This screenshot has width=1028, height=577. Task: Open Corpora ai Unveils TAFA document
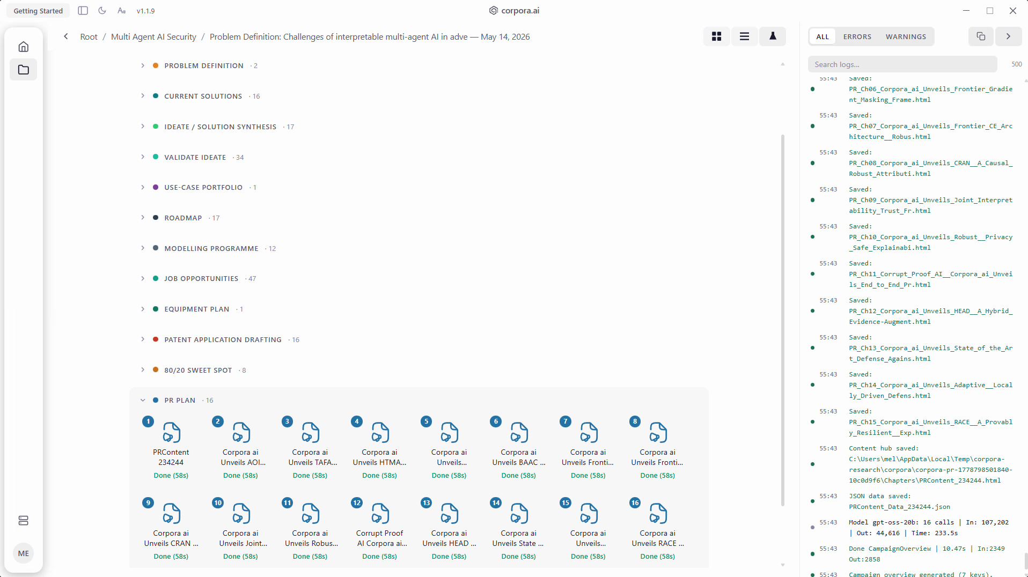tap(310, 448)
